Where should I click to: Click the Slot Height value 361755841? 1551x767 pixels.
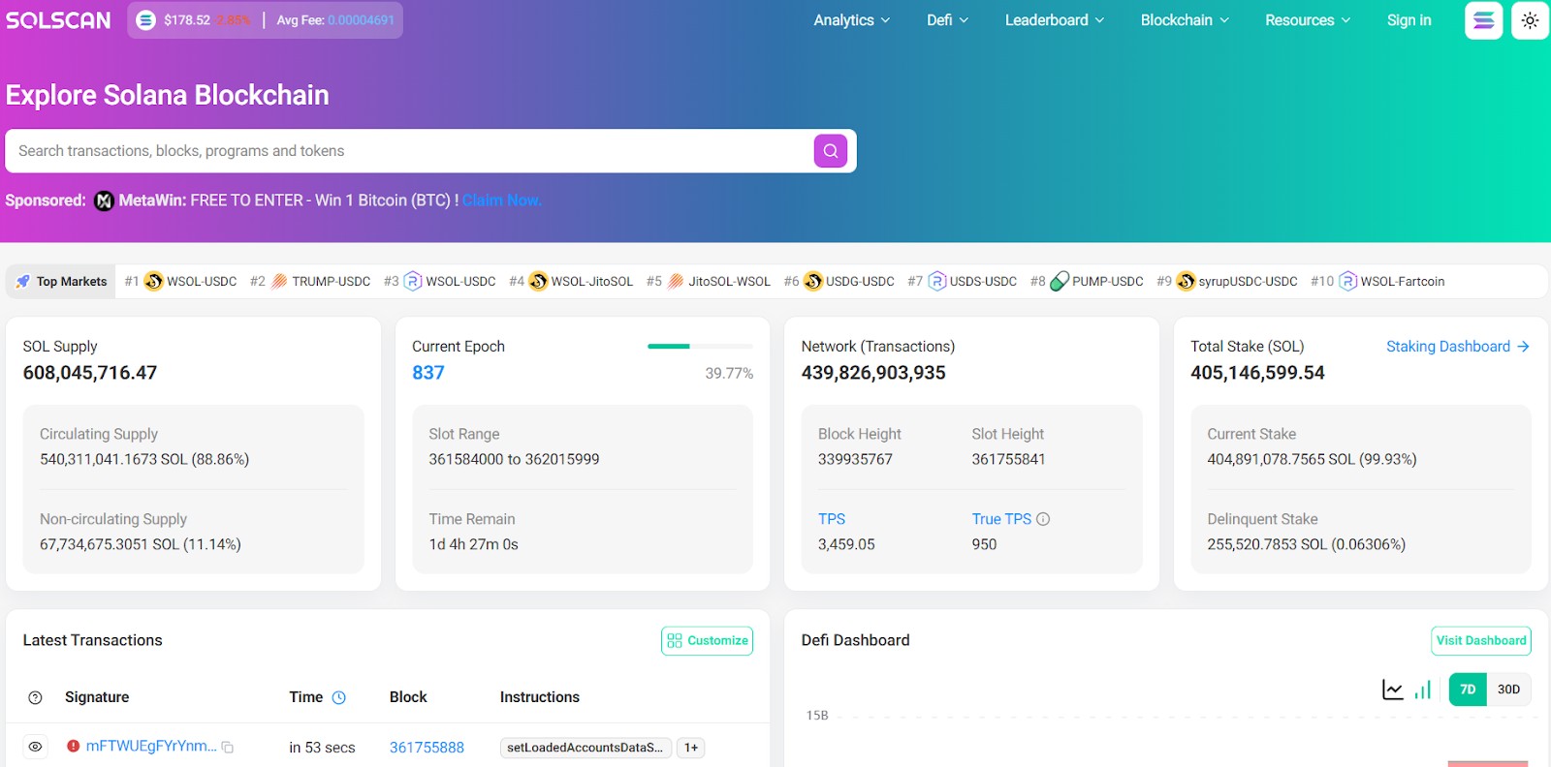click(1008, 459)
